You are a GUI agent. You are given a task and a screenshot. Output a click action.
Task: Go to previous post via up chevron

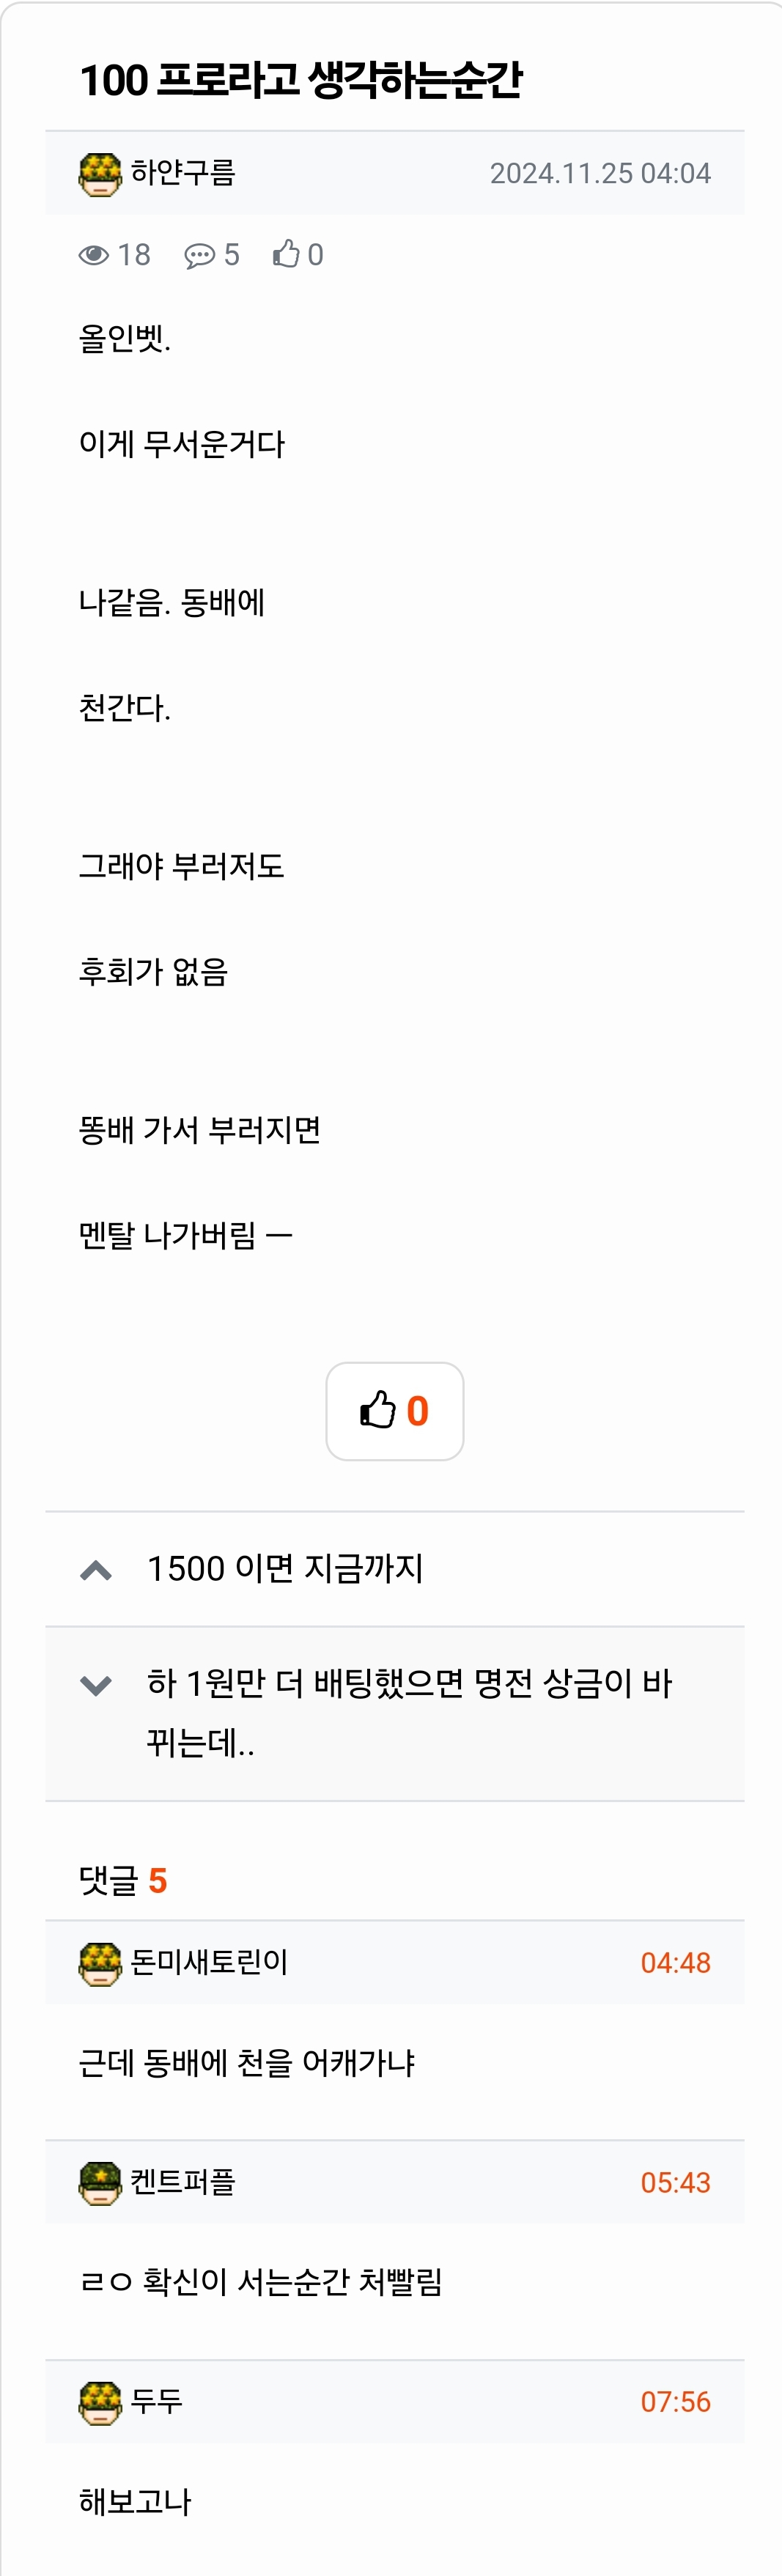tap(96, 1570)
